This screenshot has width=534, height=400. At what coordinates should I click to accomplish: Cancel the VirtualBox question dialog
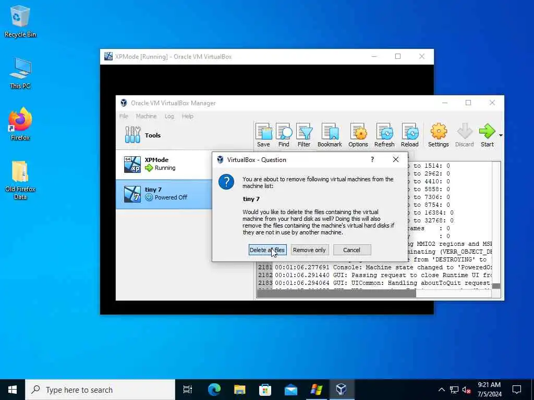tap(352, 250)
